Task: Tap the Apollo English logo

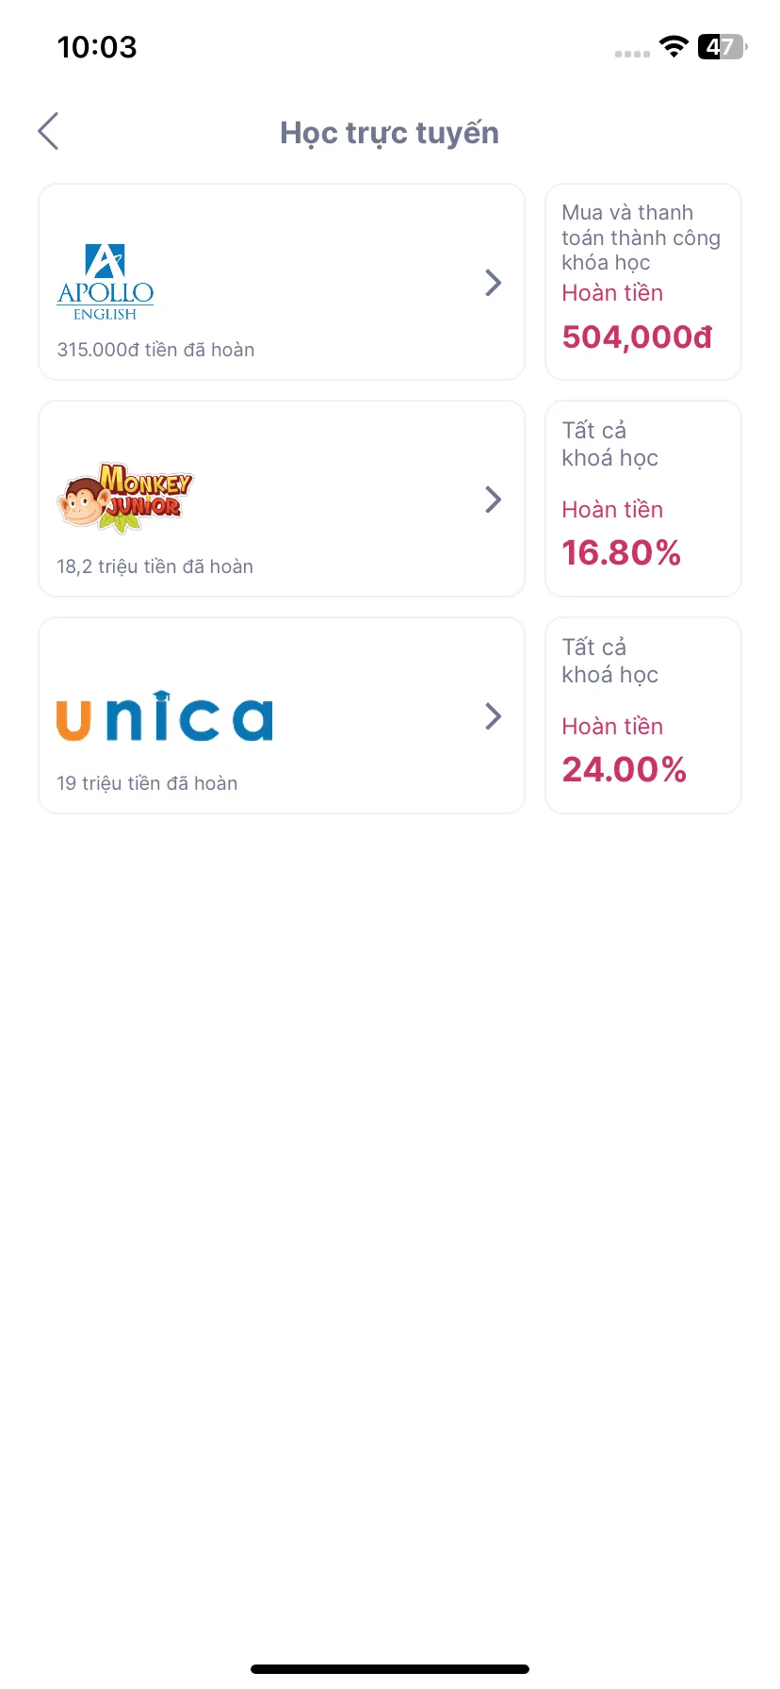Action: coord(106,283)
